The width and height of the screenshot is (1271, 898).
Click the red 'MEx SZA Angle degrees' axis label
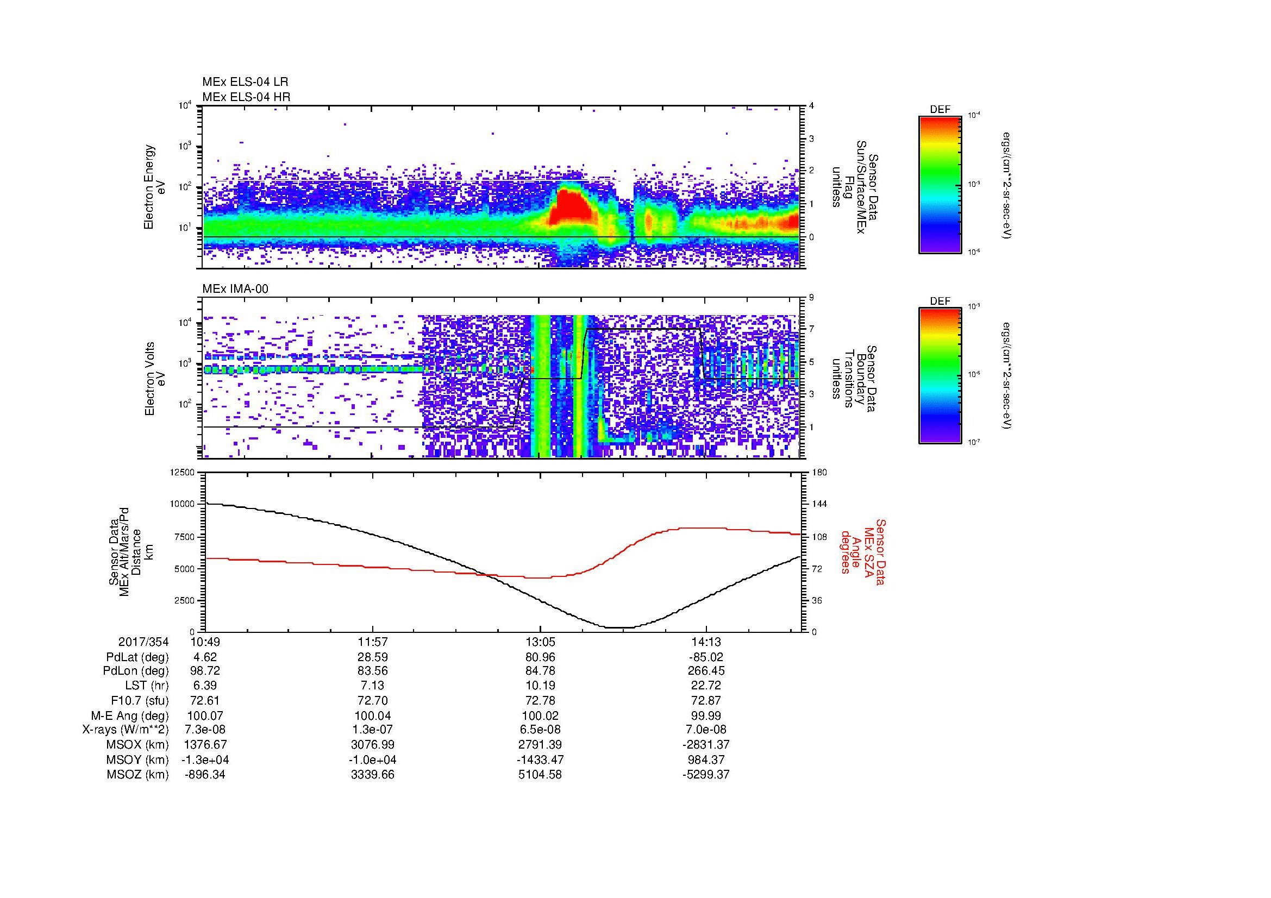click(862, 552)
